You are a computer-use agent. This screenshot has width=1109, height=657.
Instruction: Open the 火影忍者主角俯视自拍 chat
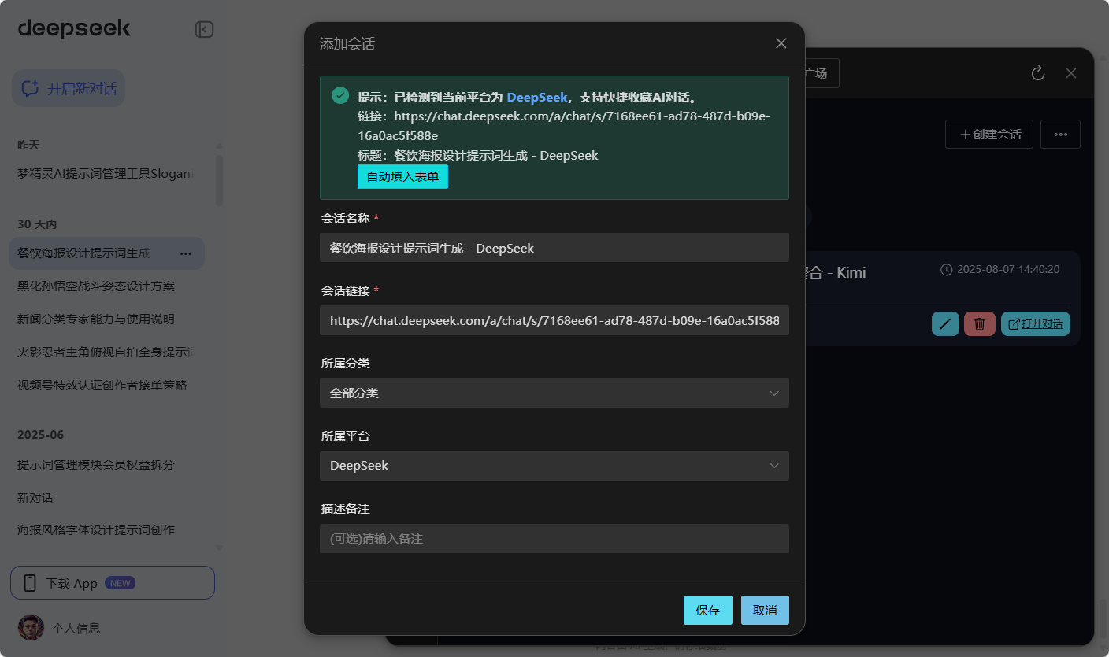(x=105, y=352)
